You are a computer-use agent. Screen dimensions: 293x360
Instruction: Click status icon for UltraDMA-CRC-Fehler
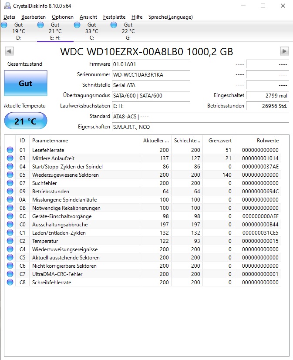tap(10, 274)
